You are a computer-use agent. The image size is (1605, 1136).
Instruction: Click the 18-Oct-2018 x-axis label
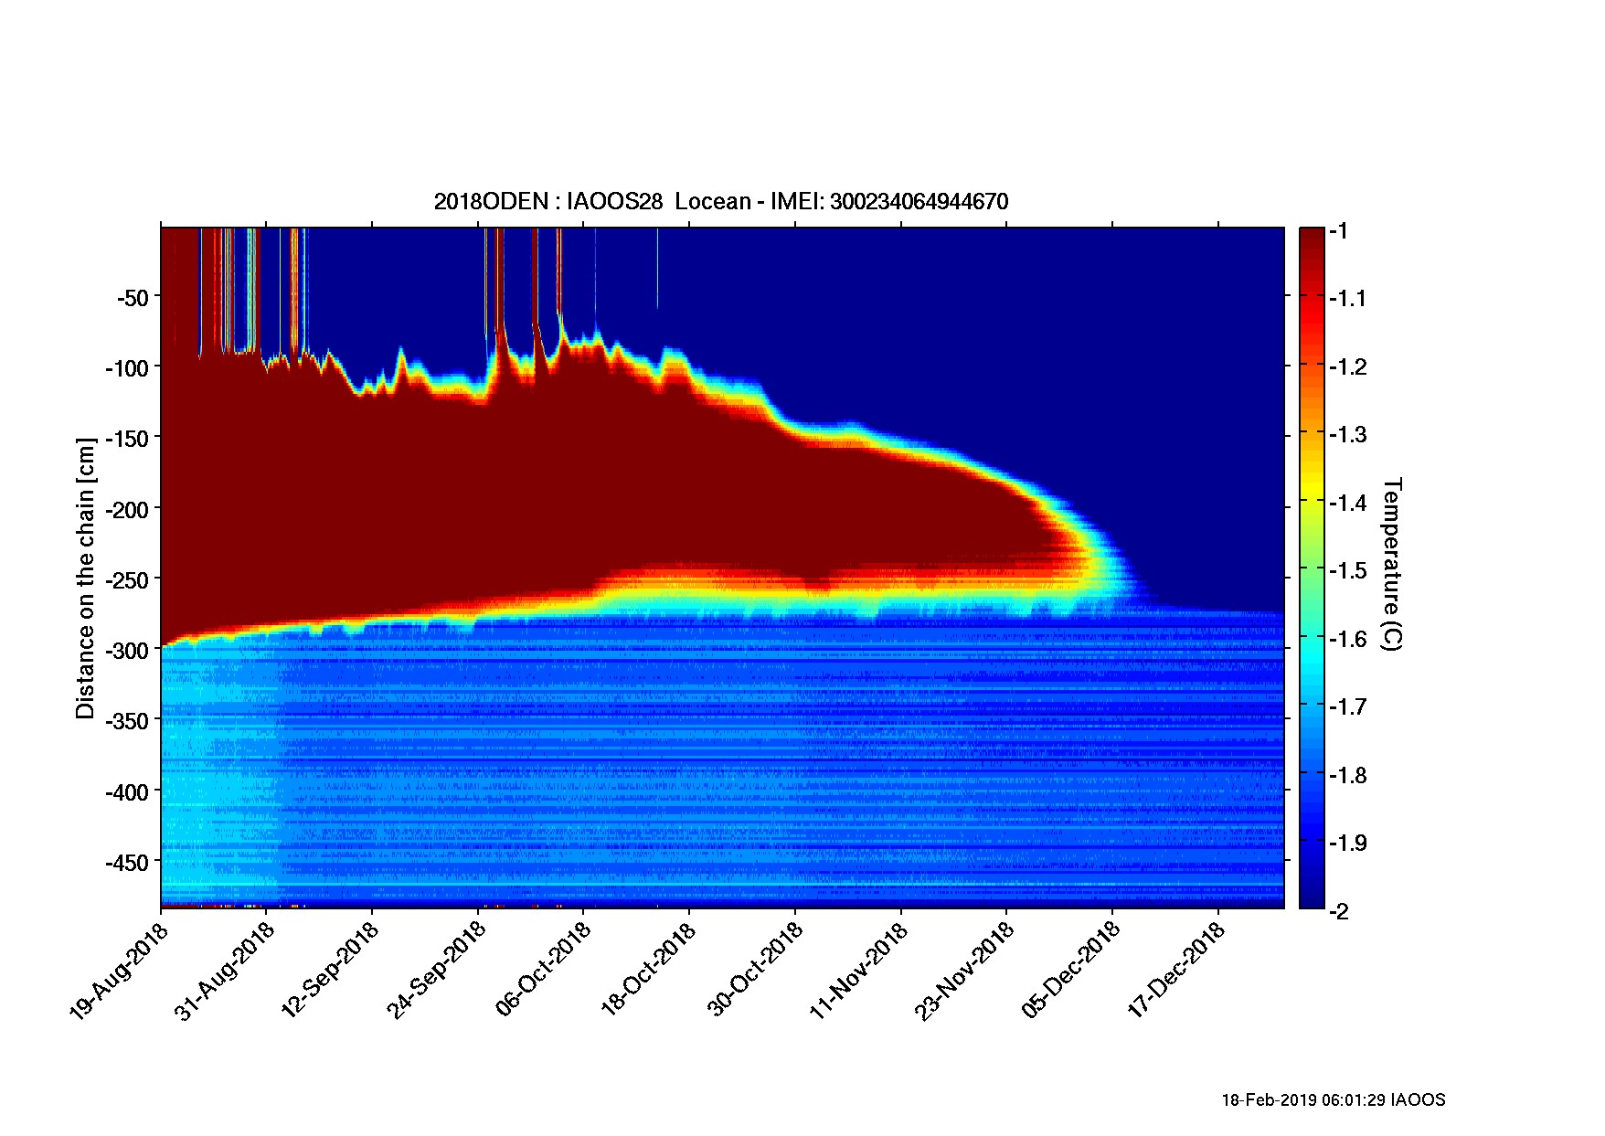click(648, 971)
